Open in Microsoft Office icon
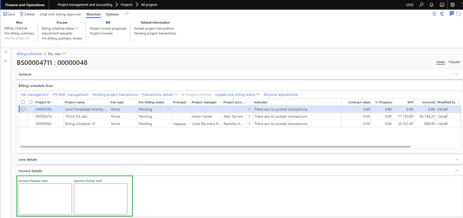This screenshot has width=463, height=218. tap(443, 14)
